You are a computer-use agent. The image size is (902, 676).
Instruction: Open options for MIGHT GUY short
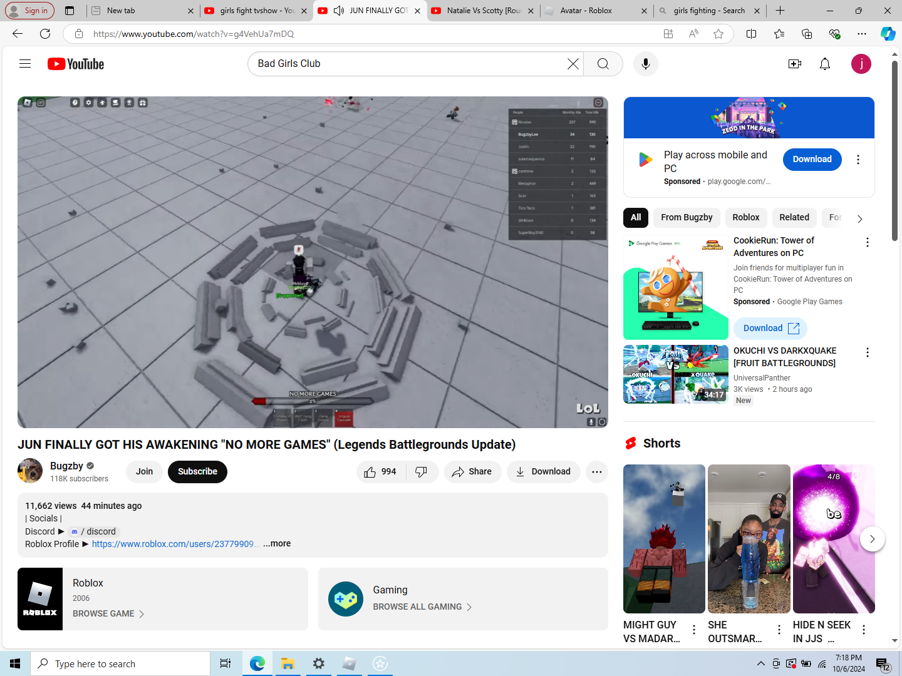pos(694,630)
